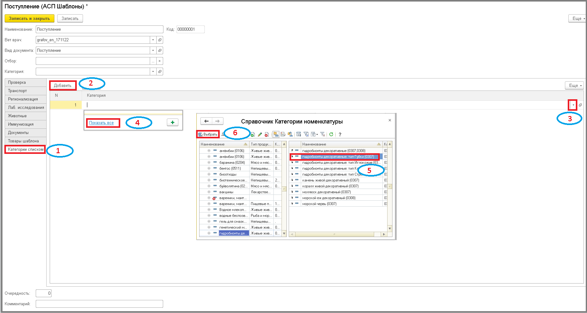The height and width of the screenshot is (313, 587).
Task: Click the question mark help icon
Action: tap(340, 134)
